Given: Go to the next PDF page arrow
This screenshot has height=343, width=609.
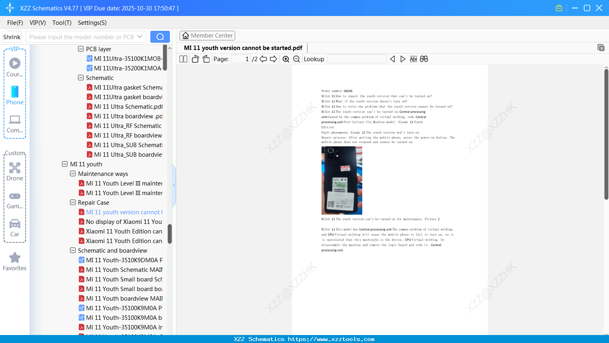Looking at the screenshot, I should point(274,59).
